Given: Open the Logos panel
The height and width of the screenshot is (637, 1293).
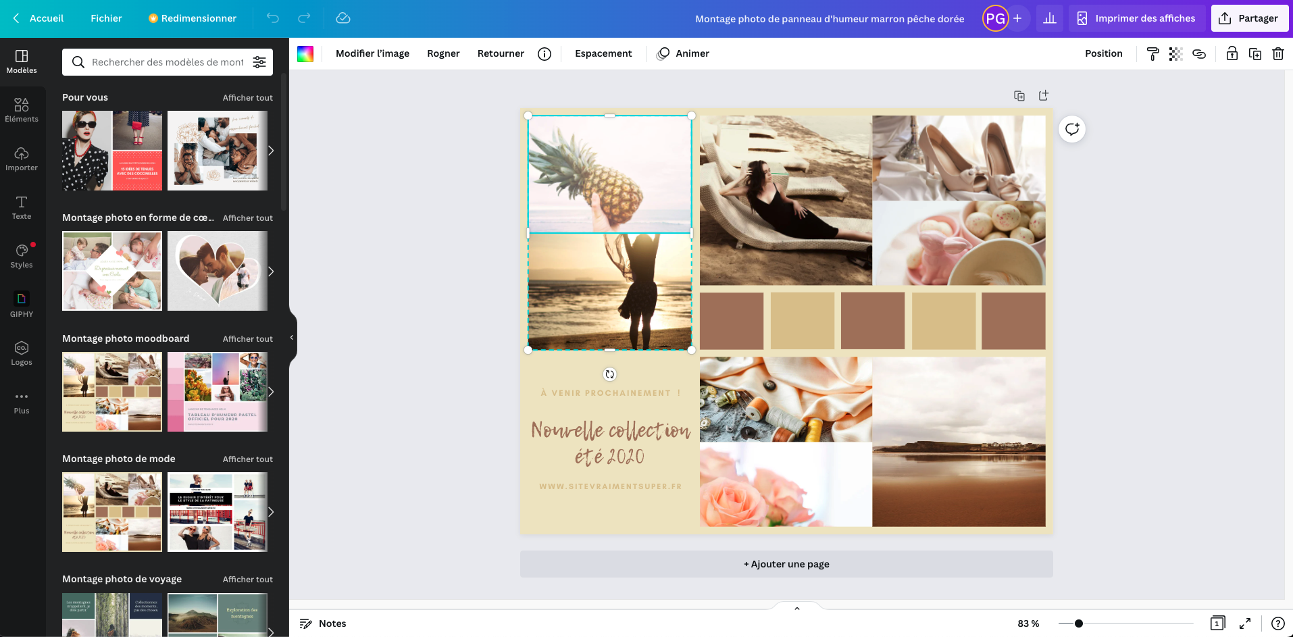Looking at the screenshot, I should 22,353.
